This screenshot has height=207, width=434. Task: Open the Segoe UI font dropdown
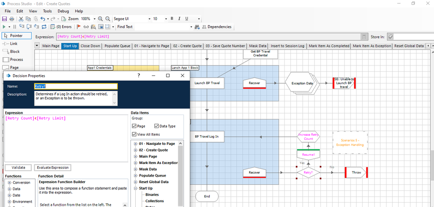point(130,19)
